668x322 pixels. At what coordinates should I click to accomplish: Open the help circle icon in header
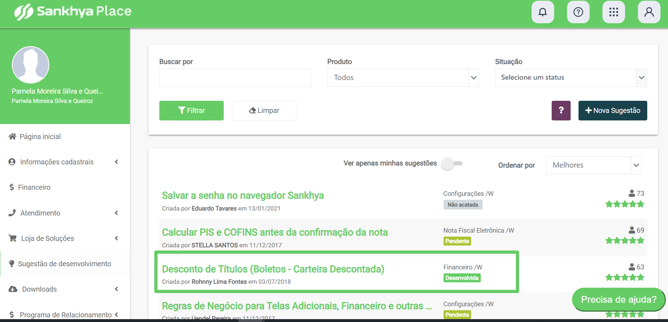pyautogui.click(x=578, y=12)
